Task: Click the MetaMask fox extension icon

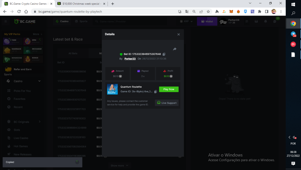Action: (x=232, y=12)
